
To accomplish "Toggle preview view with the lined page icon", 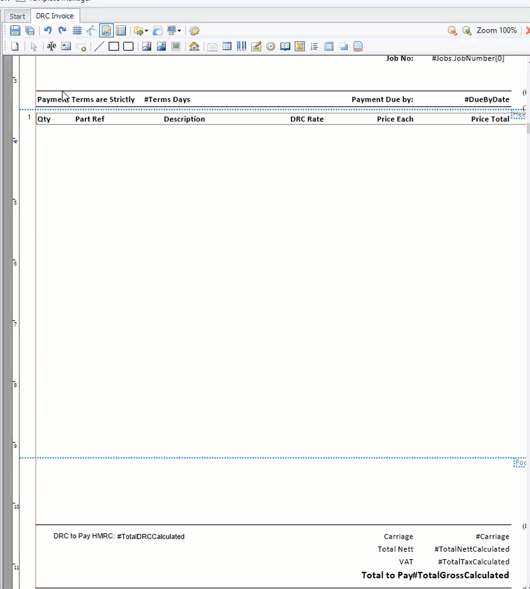I will pyautogui.click(x=121, y=31).
